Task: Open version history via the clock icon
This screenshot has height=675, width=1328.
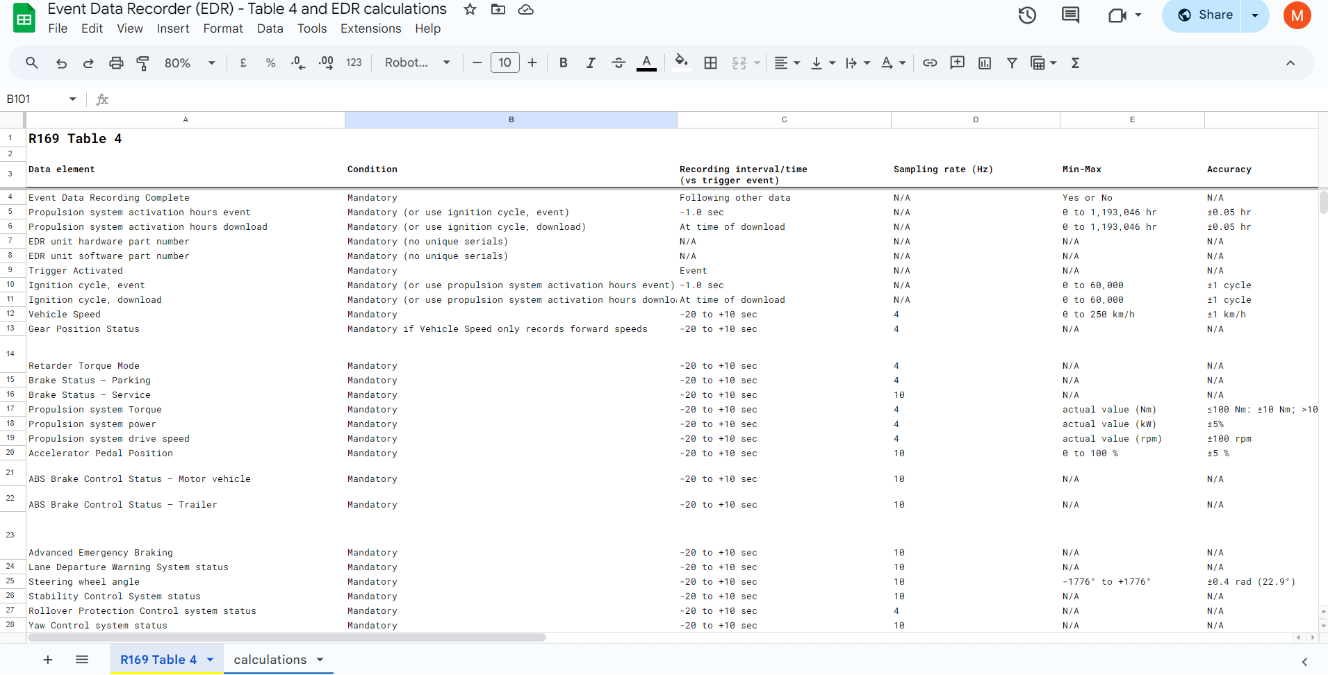Action: click(x=1027, y=15)
